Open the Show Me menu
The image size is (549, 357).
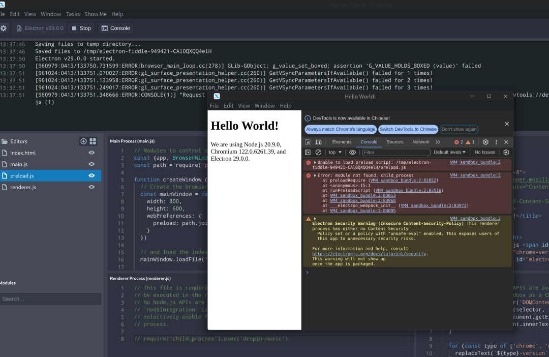[96, 14]
